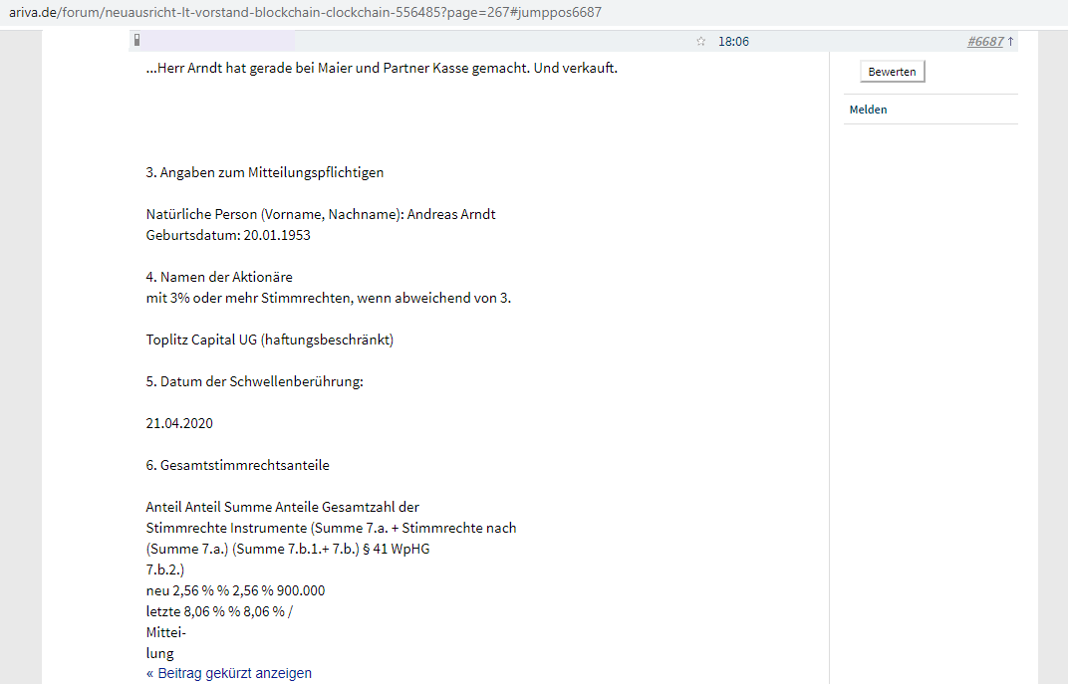Click the row starting with neu 2,56 %

[x=235, y=590]
